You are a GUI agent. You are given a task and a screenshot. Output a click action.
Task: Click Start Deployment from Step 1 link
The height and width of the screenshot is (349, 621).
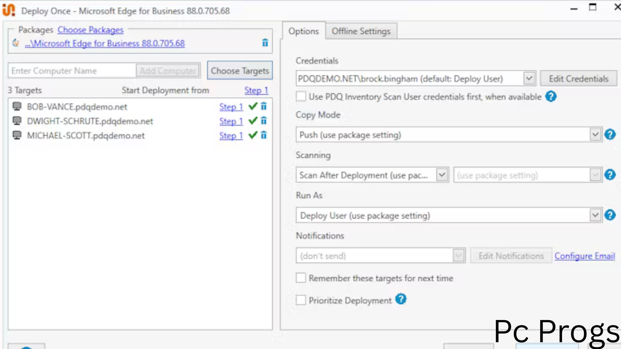[x=256, y=90]
